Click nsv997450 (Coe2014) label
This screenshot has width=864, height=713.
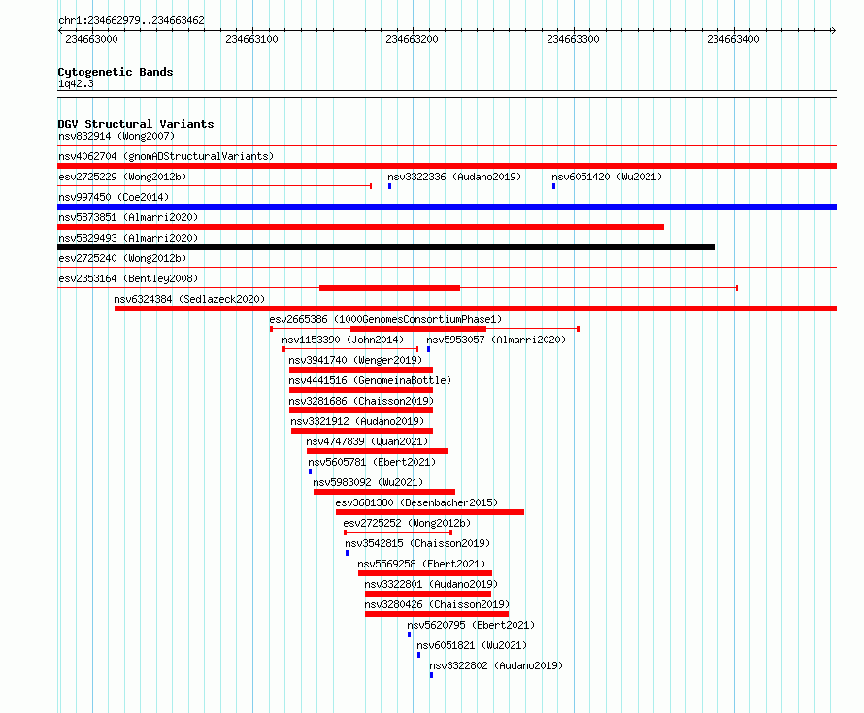click(x=114, y=197)
